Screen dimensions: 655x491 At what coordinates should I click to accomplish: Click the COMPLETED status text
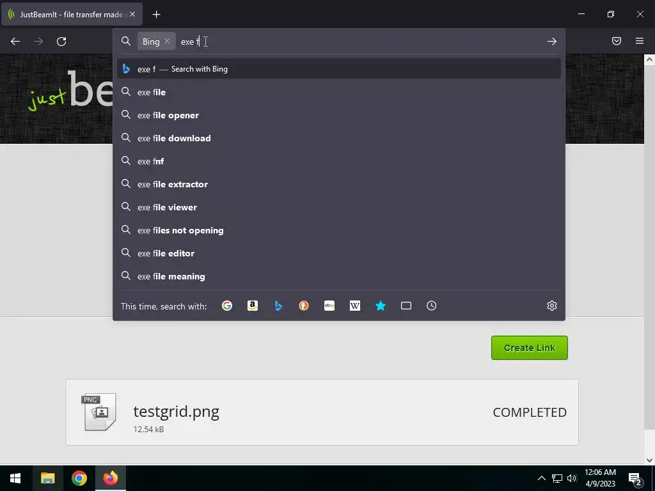point(530,412)
